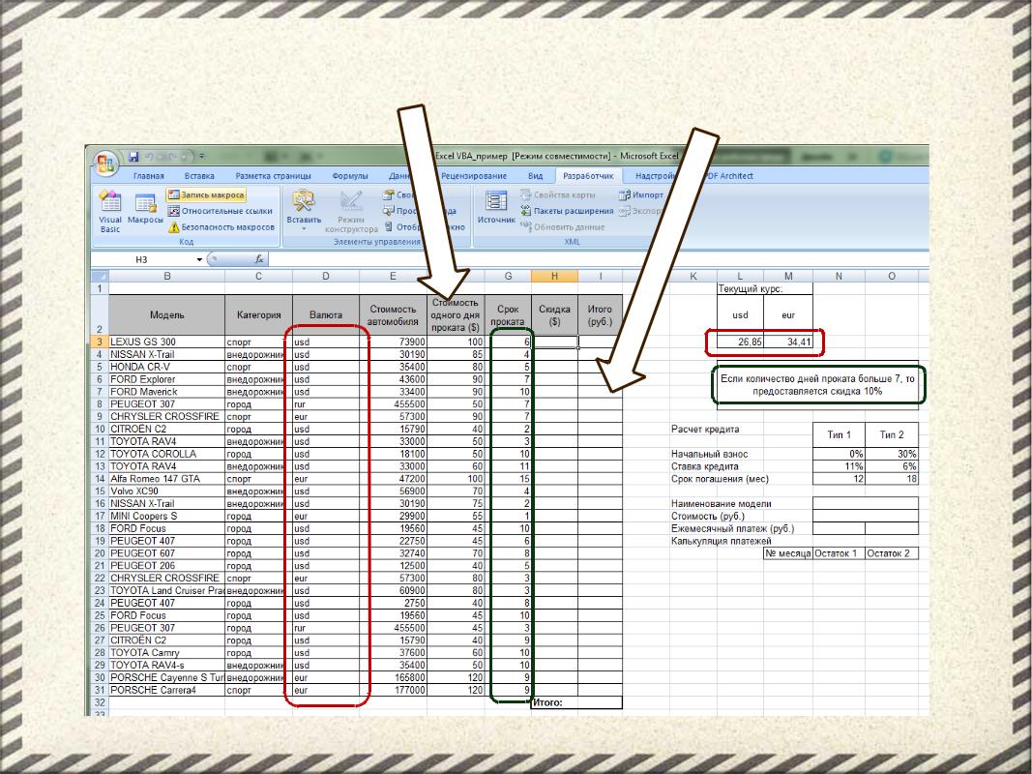Open Quick Access Toolbar customize arrow
The image size is (1032, 774).
tap(201, 157)
